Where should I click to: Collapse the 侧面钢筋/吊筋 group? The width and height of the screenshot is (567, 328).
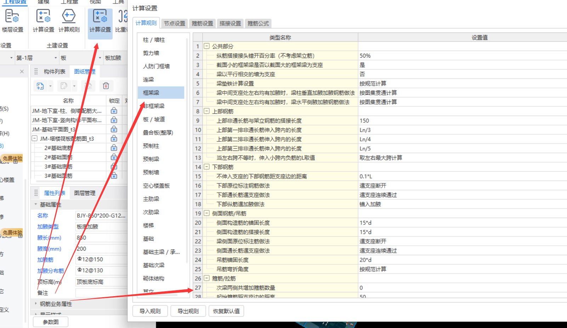click(207, 213)
